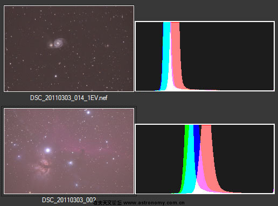The image size is (278, 206).
Task: Click the brightest star in nebula thumbnail
Action: pyautogui.click(x=48, y=150)
